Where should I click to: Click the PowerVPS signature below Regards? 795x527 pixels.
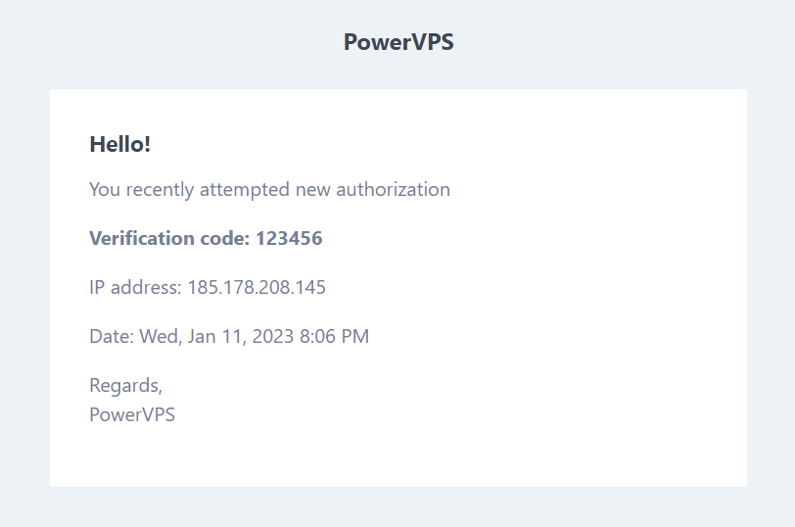point(132,415)
